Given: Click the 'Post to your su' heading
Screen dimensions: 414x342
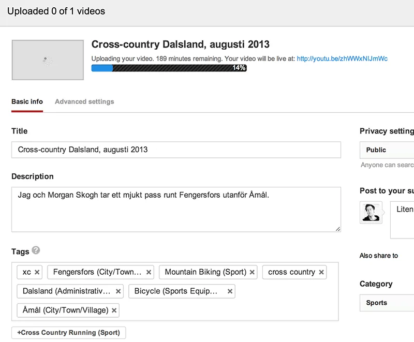Looking at the screenshot, I should 387,190.
